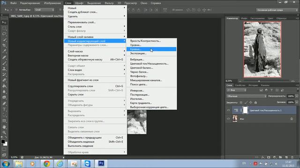Expand the Новый submenu
Viewport: 300px width, 168px height.
(95, 8)
